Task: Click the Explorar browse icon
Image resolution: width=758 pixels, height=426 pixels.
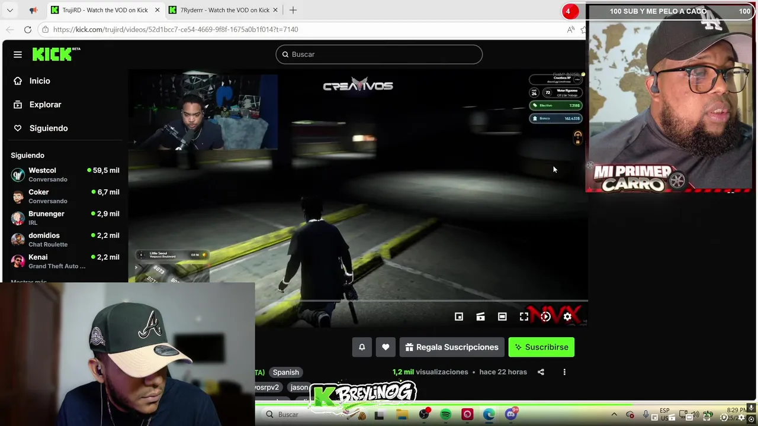Action: click(18, 105)
